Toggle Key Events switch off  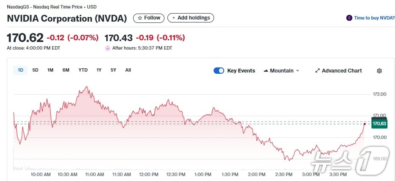click(x=219, y=71)
